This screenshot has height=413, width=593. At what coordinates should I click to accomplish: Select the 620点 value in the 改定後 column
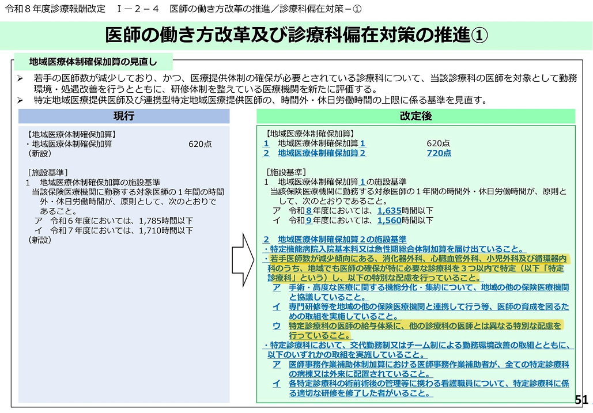click(439, 143)
